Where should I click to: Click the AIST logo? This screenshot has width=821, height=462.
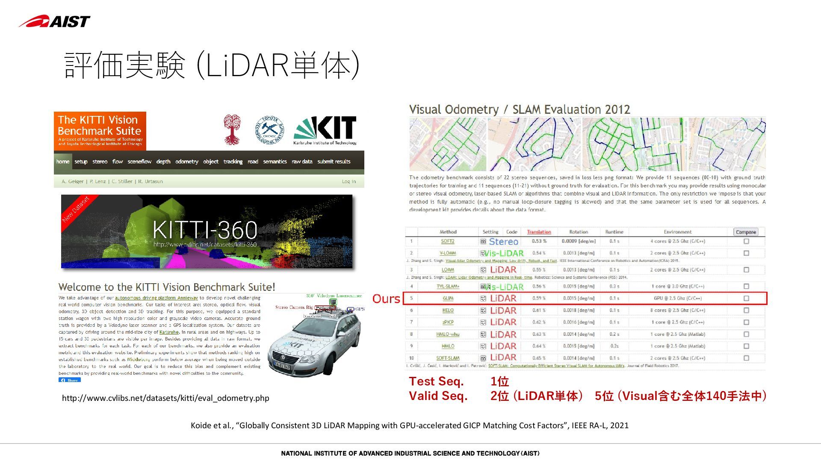pos(54,21)
